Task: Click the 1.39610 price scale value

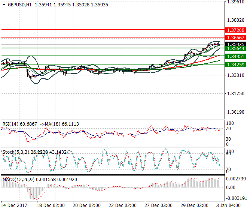Action: click(236, 2)
